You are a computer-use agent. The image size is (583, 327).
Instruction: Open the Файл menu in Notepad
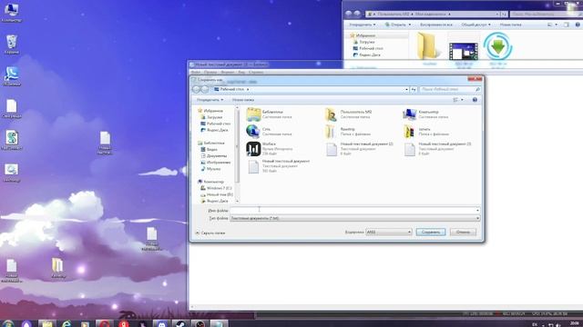196,73
